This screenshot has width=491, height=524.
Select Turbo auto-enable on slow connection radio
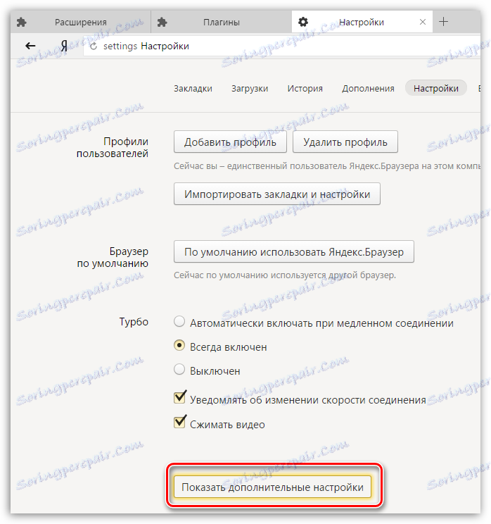tap(179, 322)
